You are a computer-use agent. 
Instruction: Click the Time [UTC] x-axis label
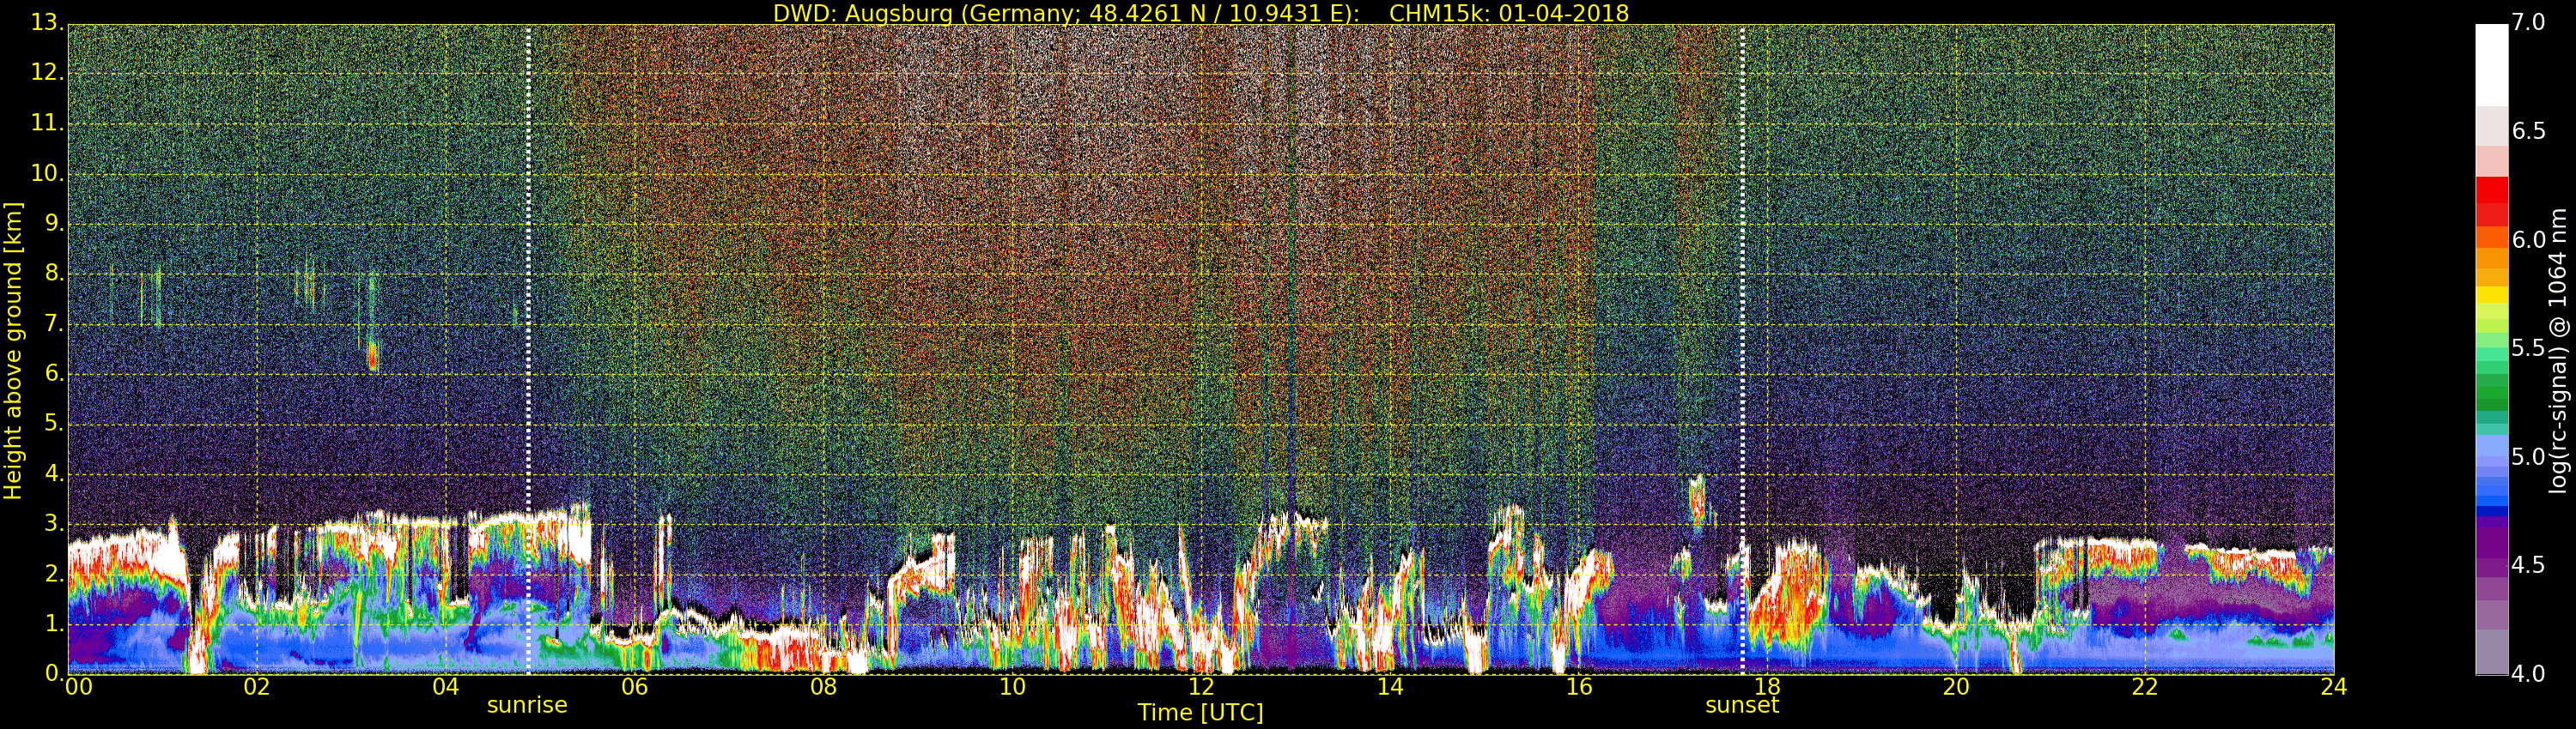(1200, 713)
